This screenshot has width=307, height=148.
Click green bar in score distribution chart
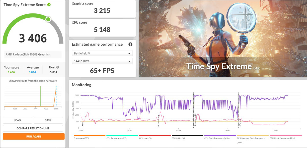(40, 96)
